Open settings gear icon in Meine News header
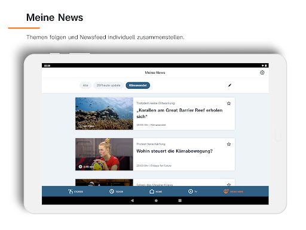The width and height of the screenshot is (306, 230). coord(262,73)
